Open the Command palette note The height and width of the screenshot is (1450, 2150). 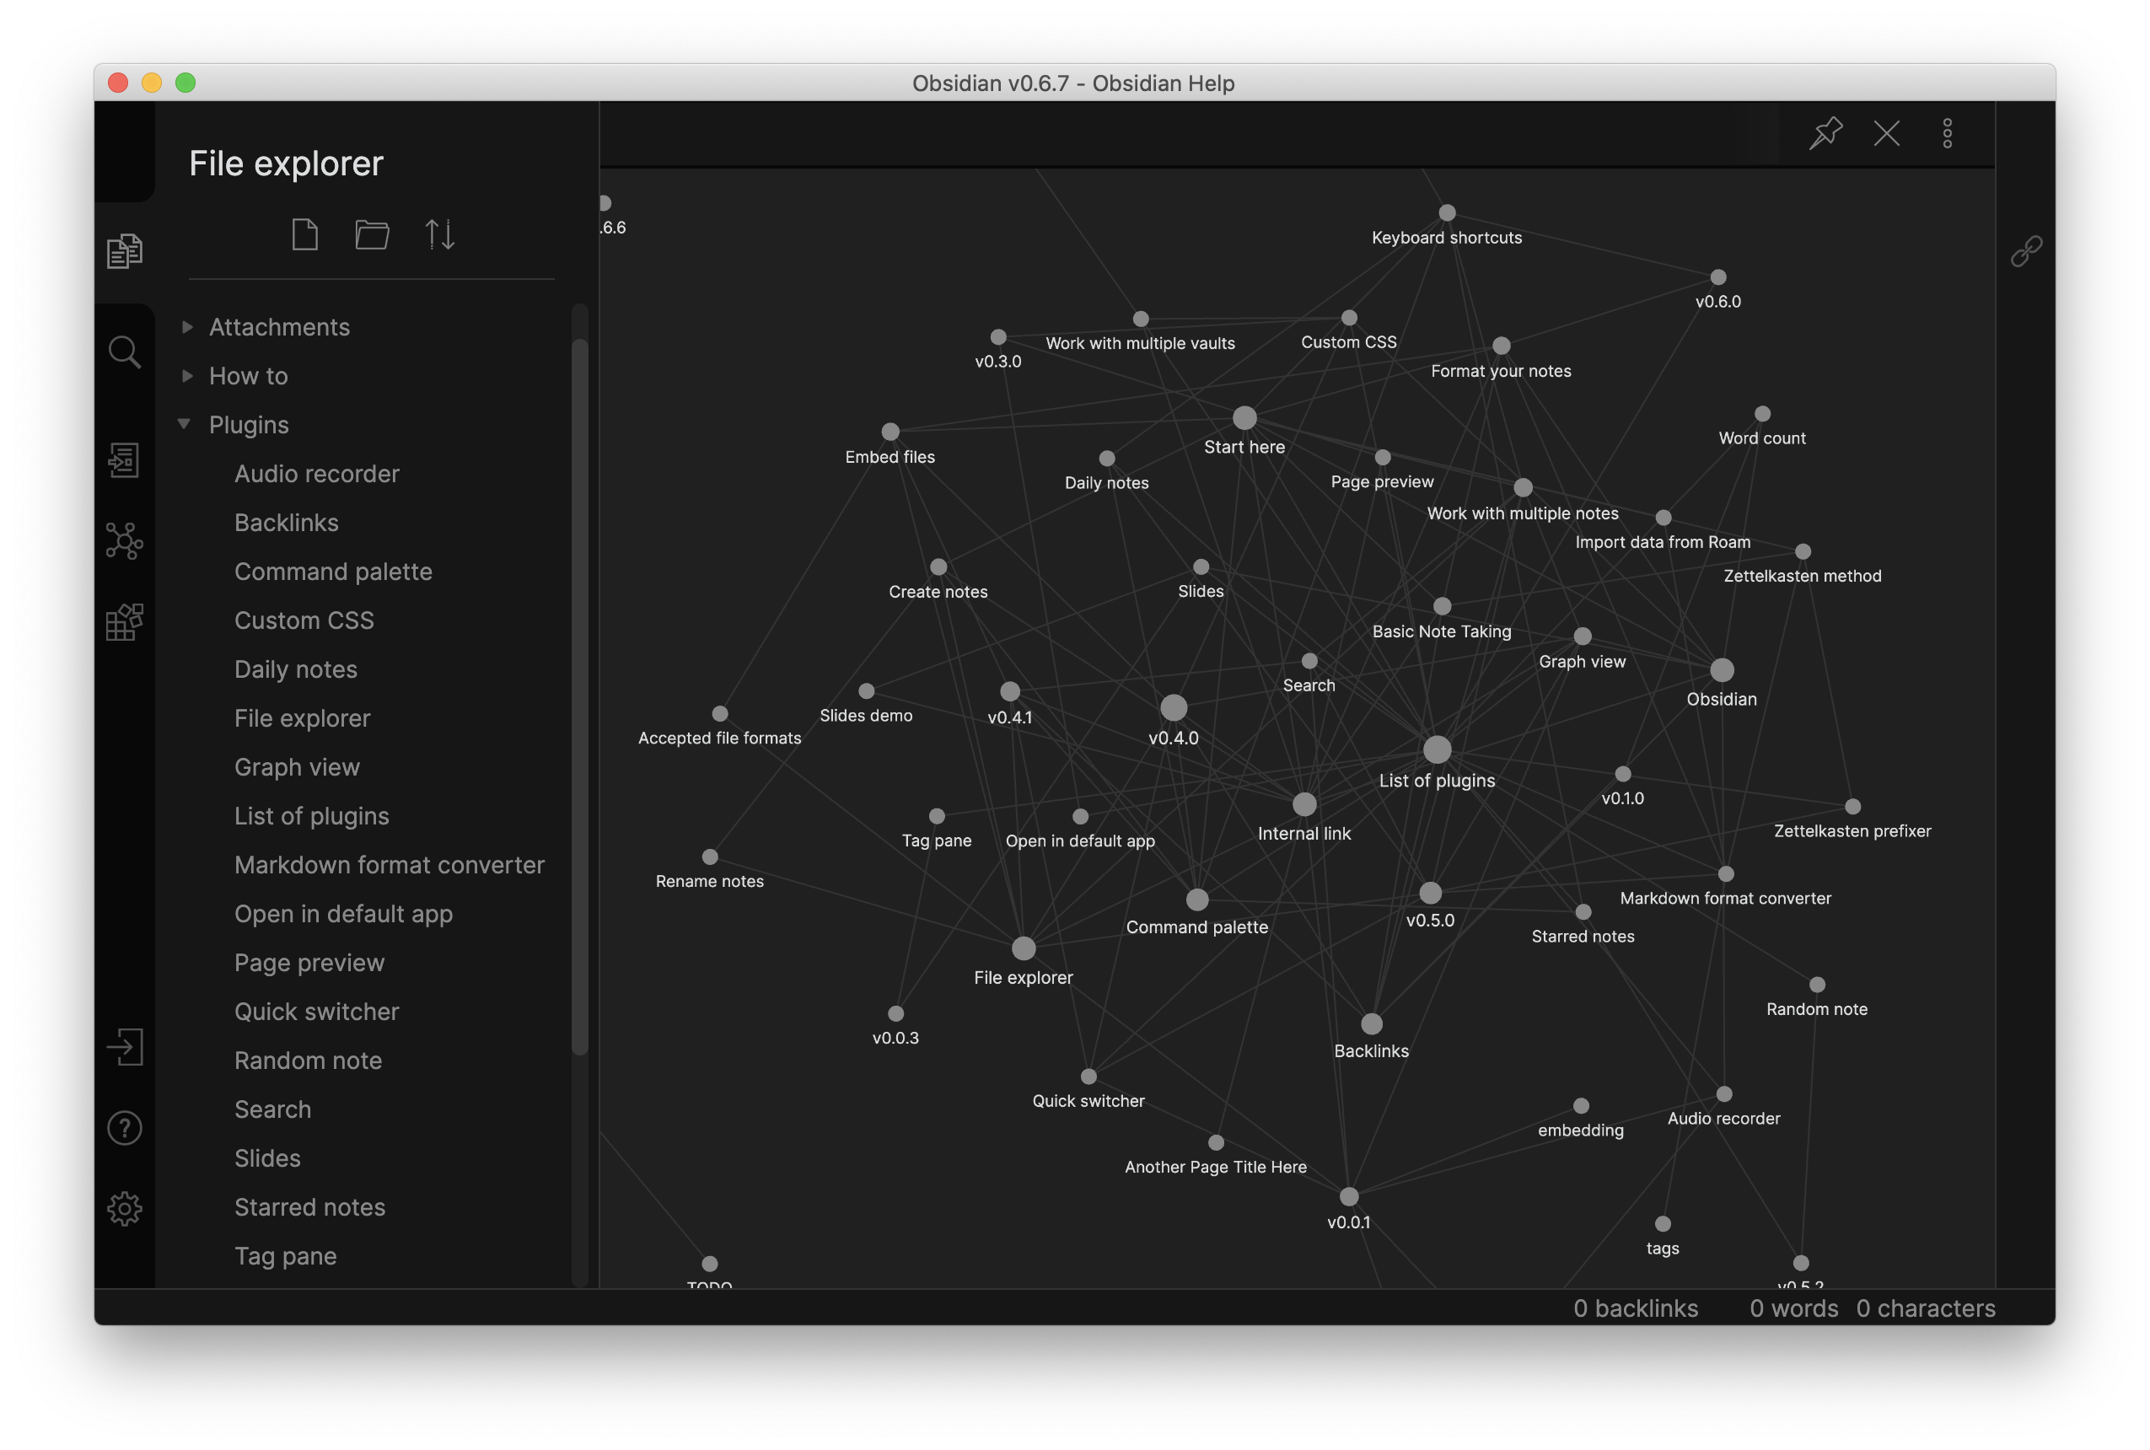pyautogui.click(x=333, y=572)
